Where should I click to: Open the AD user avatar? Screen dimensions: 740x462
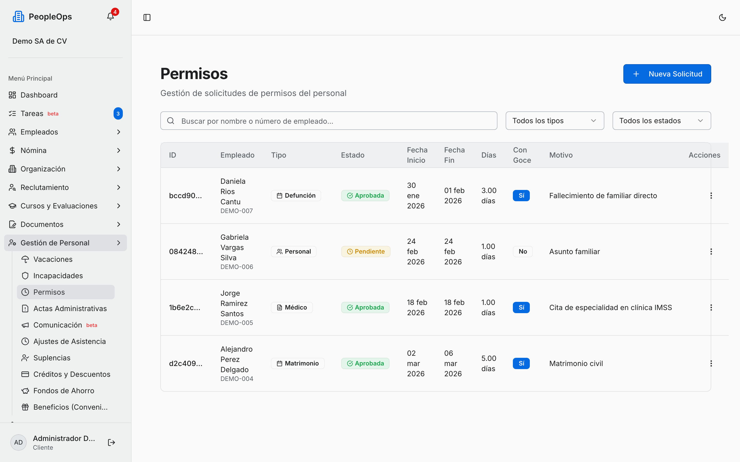point(18,442)
